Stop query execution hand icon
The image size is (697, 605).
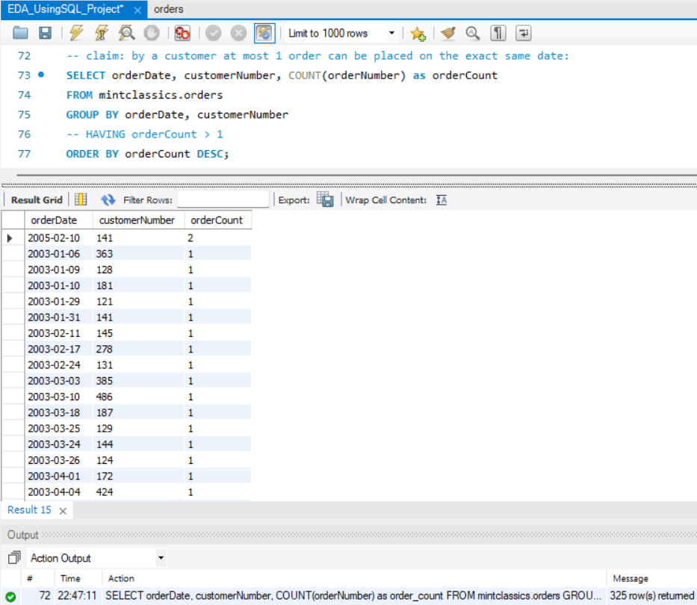point(152,34)
